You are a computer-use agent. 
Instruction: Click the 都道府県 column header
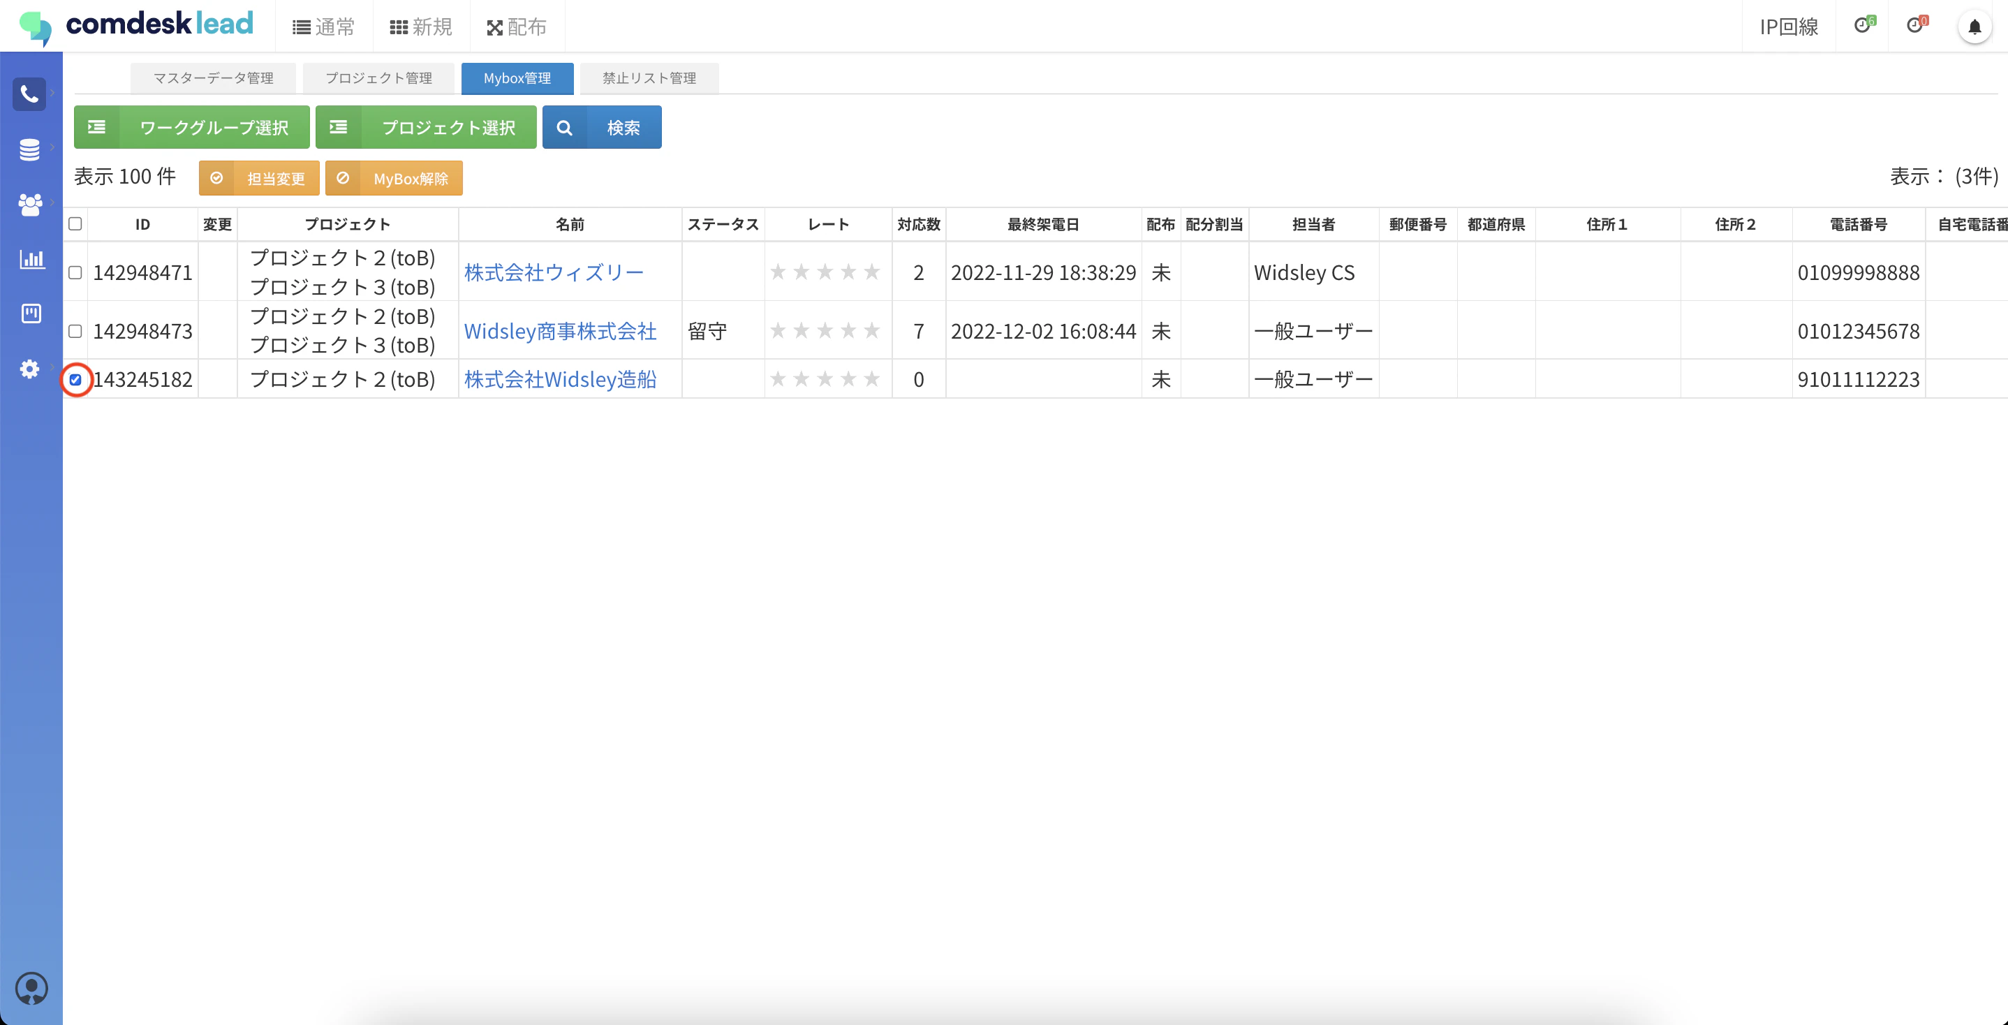click(x=1497, y=225)
